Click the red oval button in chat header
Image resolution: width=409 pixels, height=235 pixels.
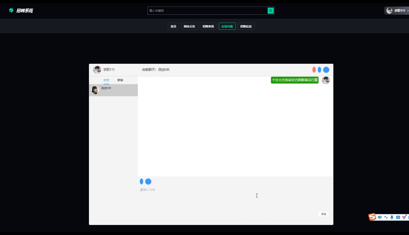coord(314,70)
